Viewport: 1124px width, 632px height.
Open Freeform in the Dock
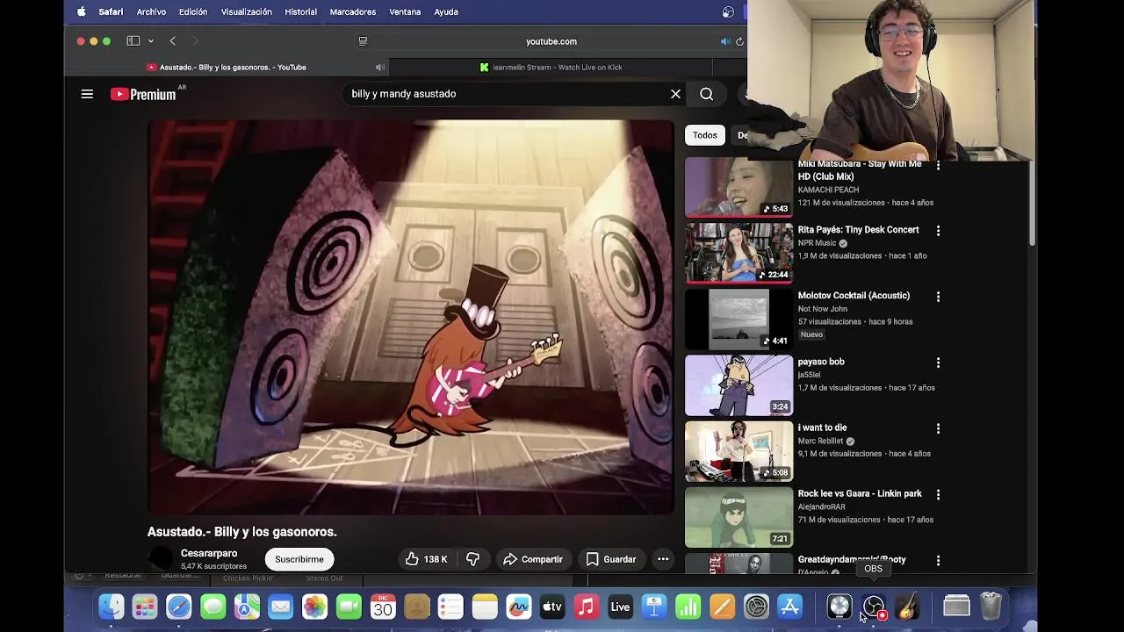tap(518, 607)
